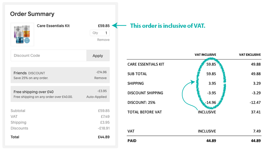Click the "This order is inclusive of VAT" text
272x151 pixels.
[168, 26]
